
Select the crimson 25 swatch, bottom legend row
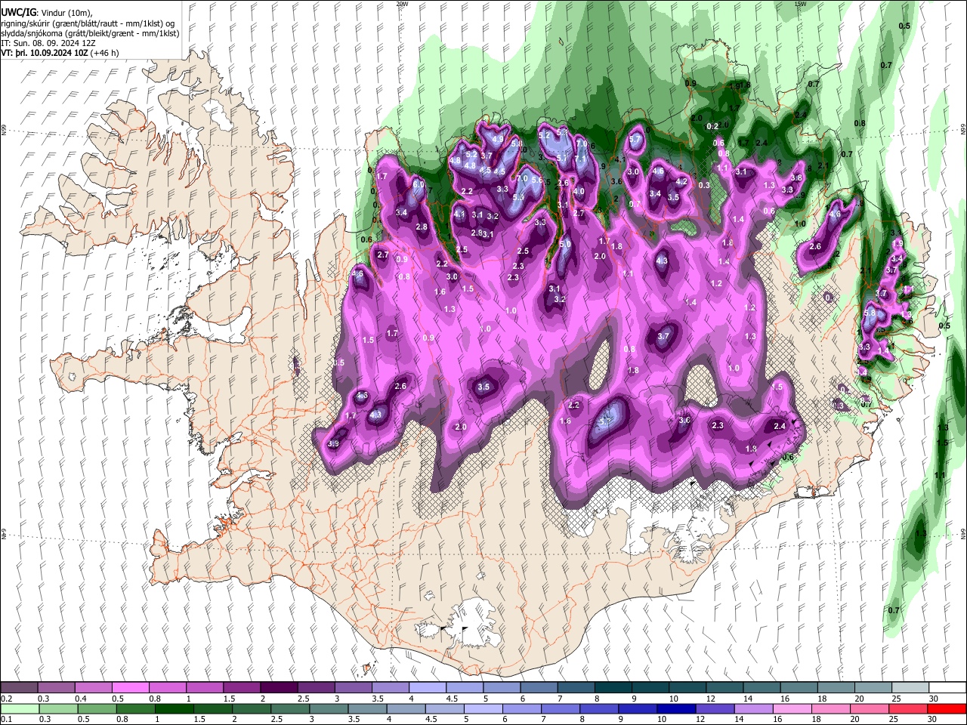(x=909, y=708)
